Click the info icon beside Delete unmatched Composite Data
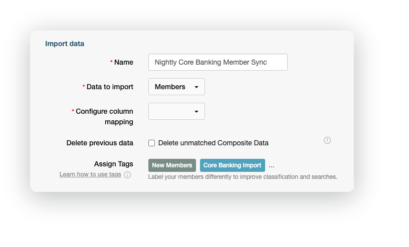 pos(327,140)
